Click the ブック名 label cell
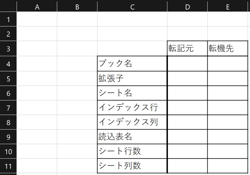This screenshot has width=250, height=175. 132,64
